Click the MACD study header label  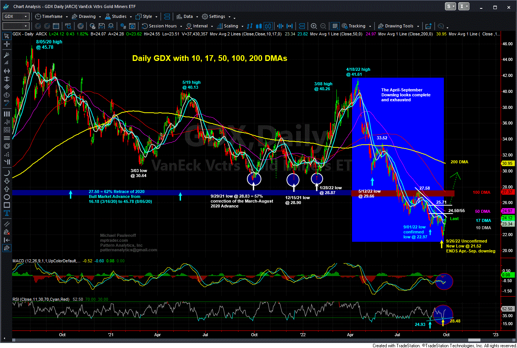pyautogui.click(x=46, y=261)
